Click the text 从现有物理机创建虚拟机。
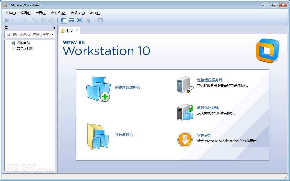290x181 pixels. coord(216,113)
